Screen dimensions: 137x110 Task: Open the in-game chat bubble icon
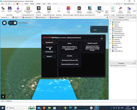point(15,23)
